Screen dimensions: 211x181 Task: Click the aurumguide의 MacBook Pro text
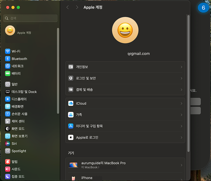(x=103, y=163)
